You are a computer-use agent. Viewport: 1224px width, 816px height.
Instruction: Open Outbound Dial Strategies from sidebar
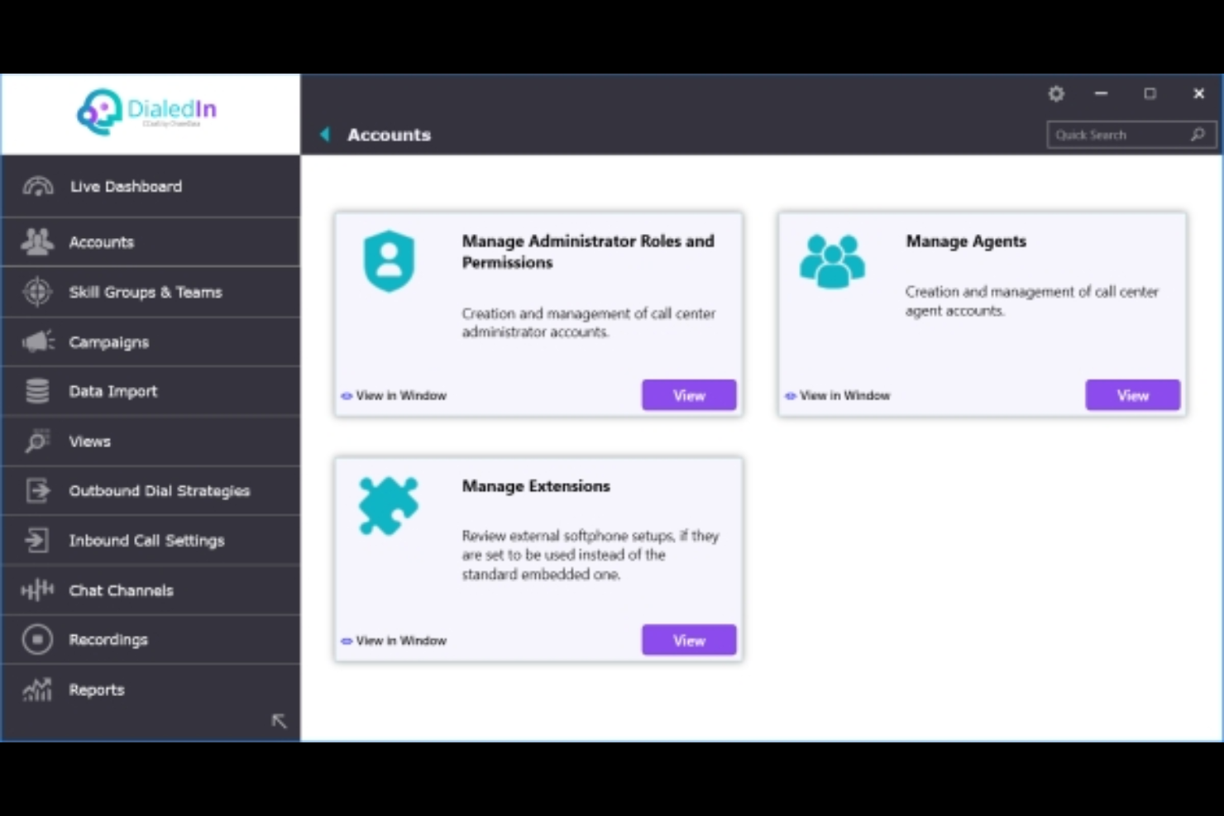(x=160, y=490)
